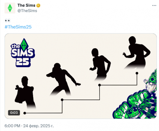Click The Sims 25 logo in video

click(x=23, y=53)
